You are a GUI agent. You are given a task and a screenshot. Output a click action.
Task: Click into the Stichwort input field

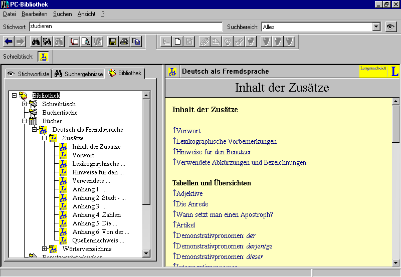click(125, 27)
